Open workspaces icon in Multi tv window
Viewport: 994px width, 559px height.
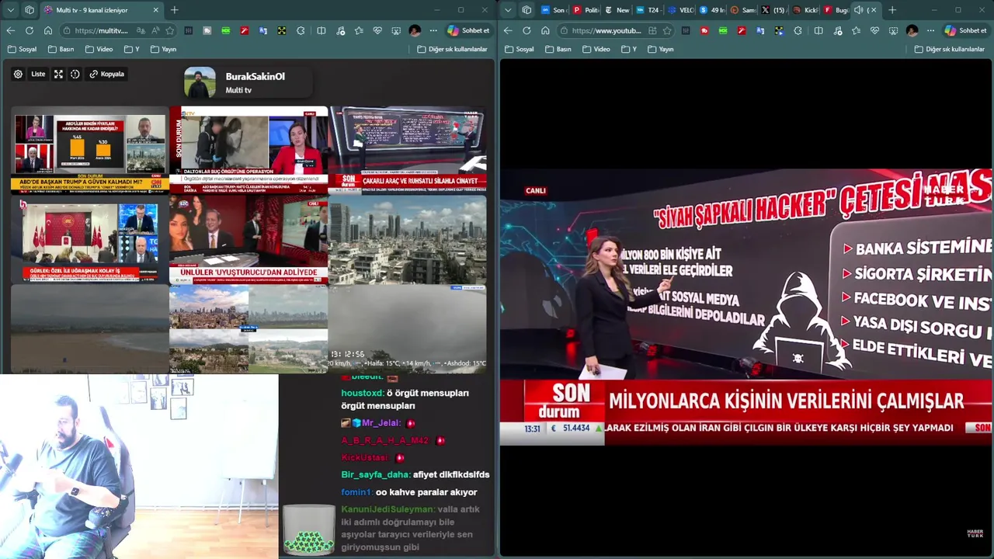coord(30,10)
